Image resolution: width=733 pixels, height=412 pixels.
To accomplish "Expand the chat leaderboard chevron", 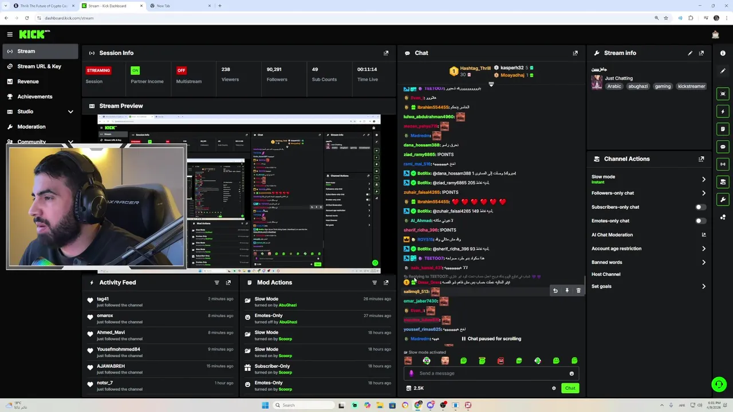I will (x=491, y=84).
